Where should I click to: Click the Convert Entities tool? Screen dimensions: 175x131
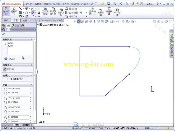(x=53, y=11)
